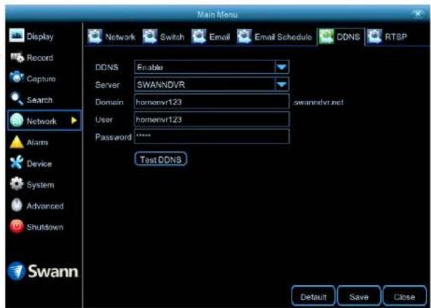The width and height of the screenshot is (431, 308).
Task: Click the Email Schedule tab icon
Action: pos(244,36)
